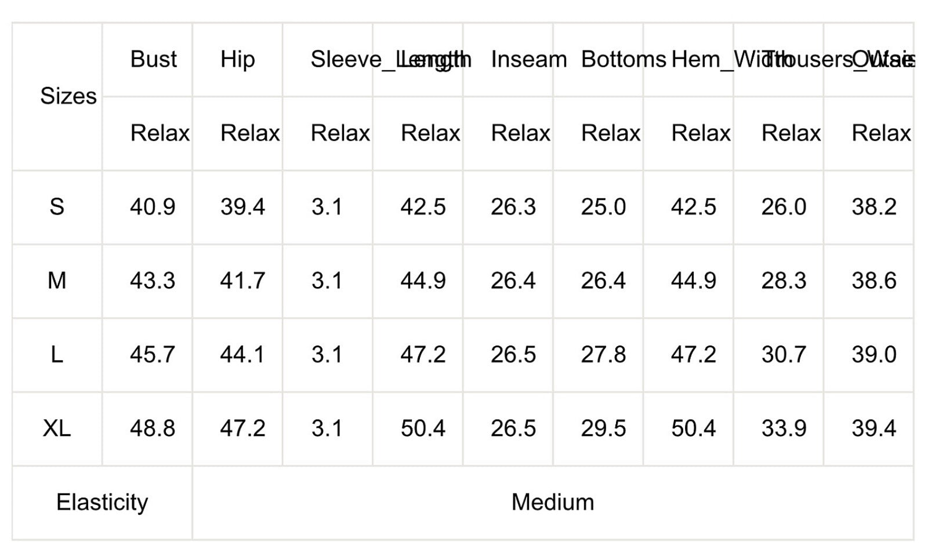
Task: Click the XL value 39.4
Action: coord(873,428)
